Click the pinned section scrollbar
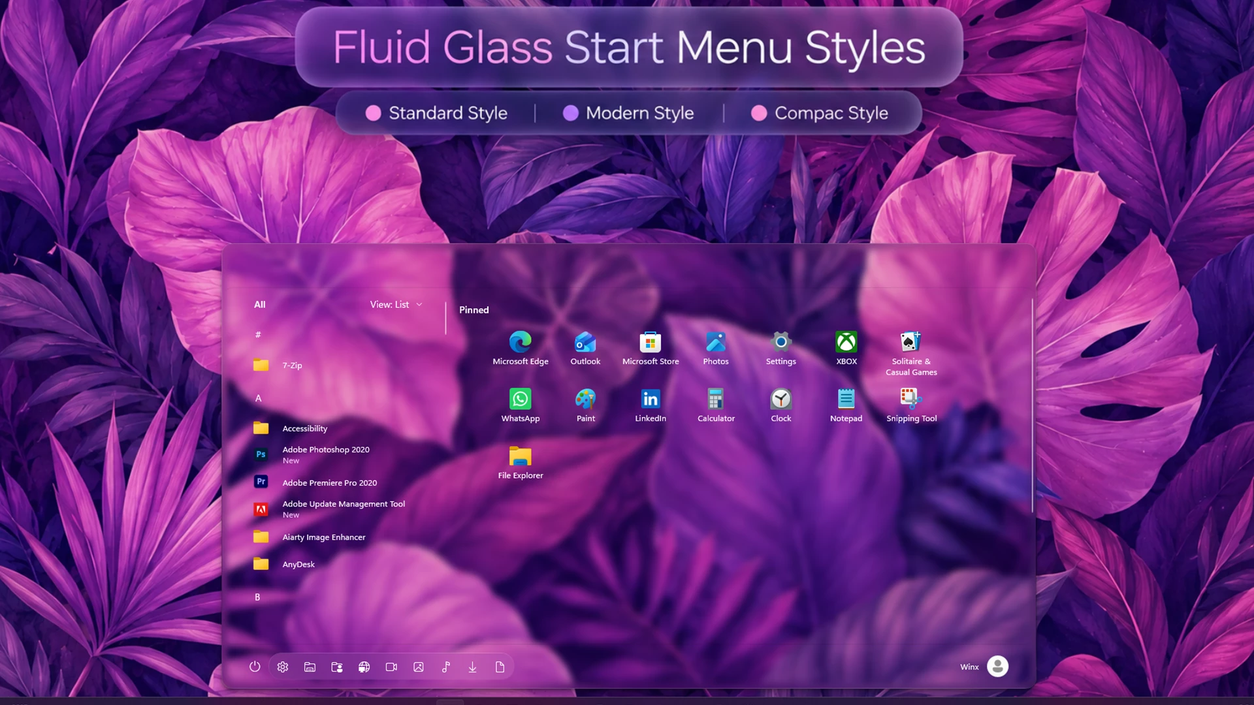This screenshot has width=1254, height=705. 1032,406
